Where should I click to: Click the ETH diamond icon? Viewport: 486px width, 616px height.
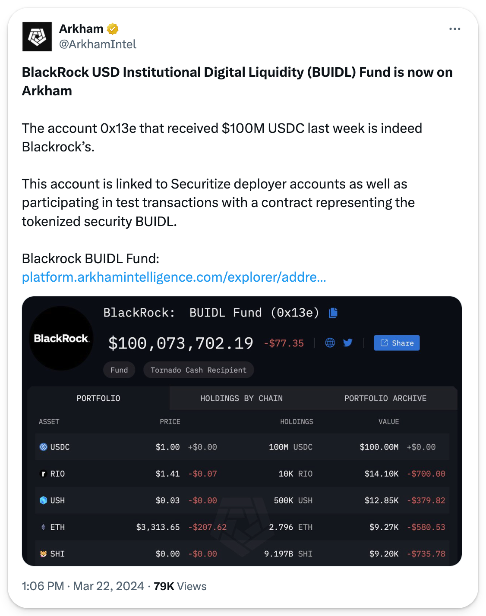pyautogui.click(x=43, y=527)
